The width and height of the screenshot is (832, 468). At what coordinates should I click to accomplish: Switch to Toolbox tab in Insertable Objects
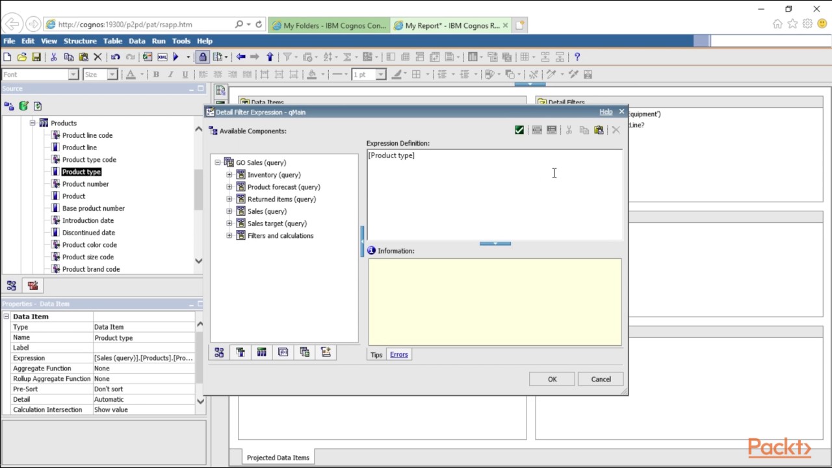tap(32, 285)
